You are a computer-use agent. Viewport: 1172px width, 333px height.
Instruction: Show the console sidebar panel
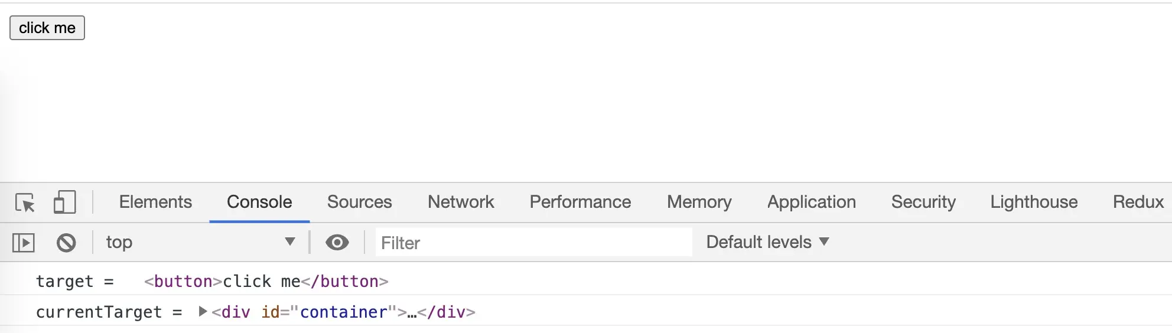pyautogui.click(x=24, y=243)
